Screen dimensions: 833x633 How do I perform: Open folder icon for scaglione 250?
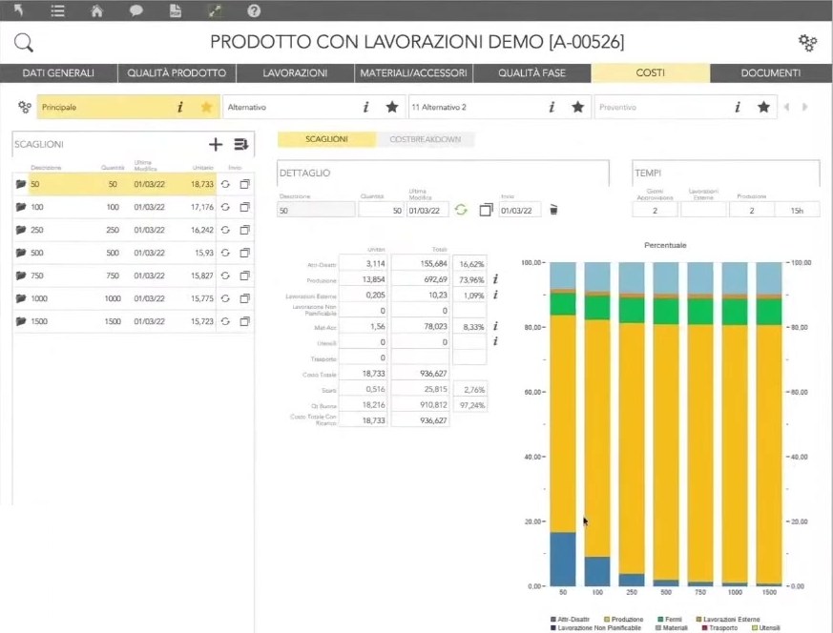(21, 230)
